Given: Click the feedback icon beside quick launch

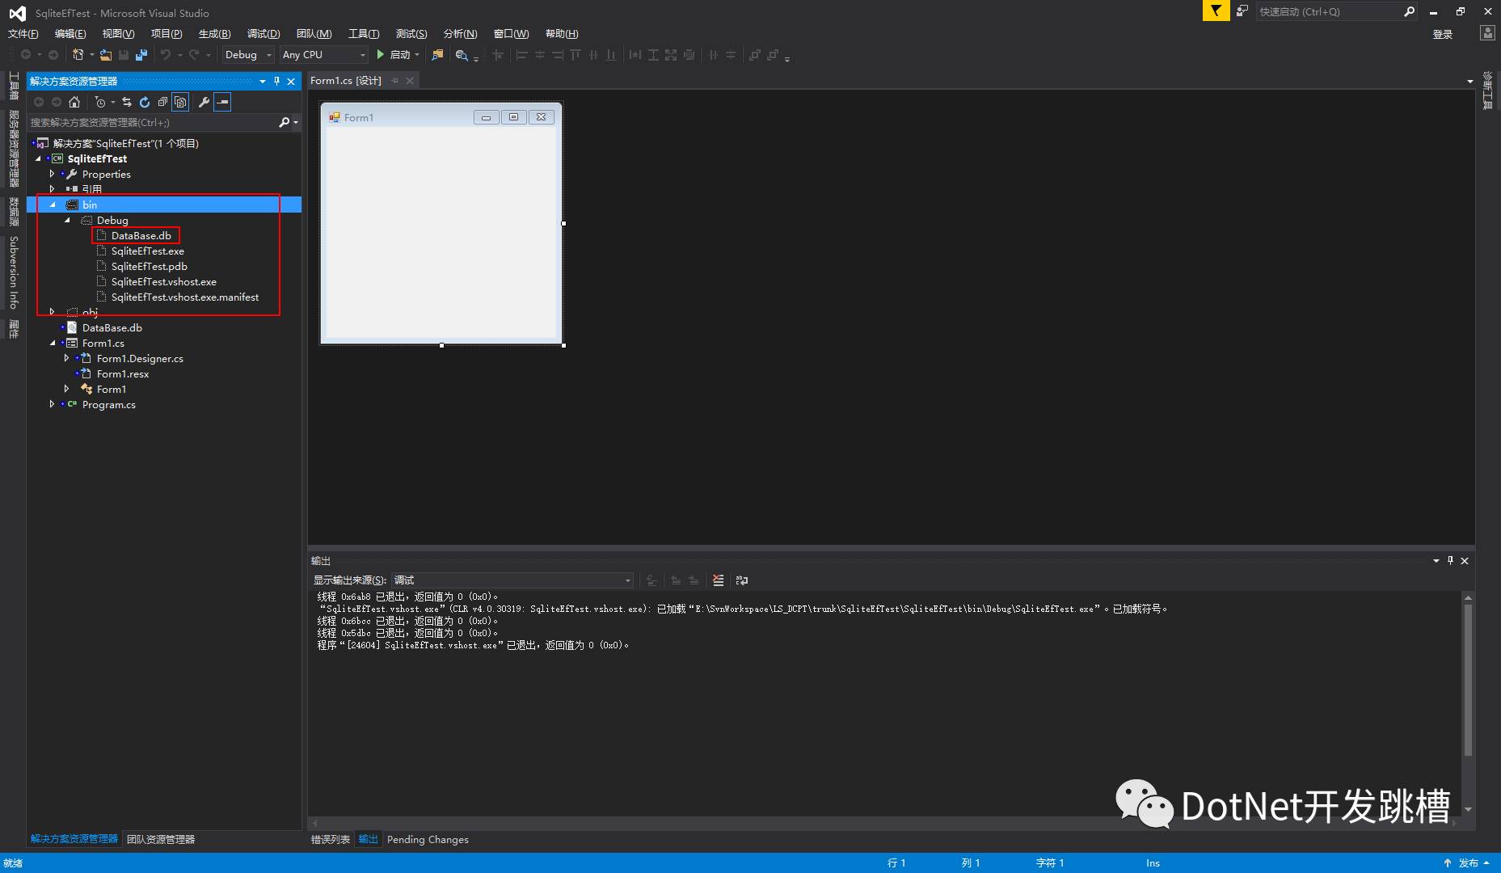Looking at the screenshot, I should click(x=1242, y=11).
